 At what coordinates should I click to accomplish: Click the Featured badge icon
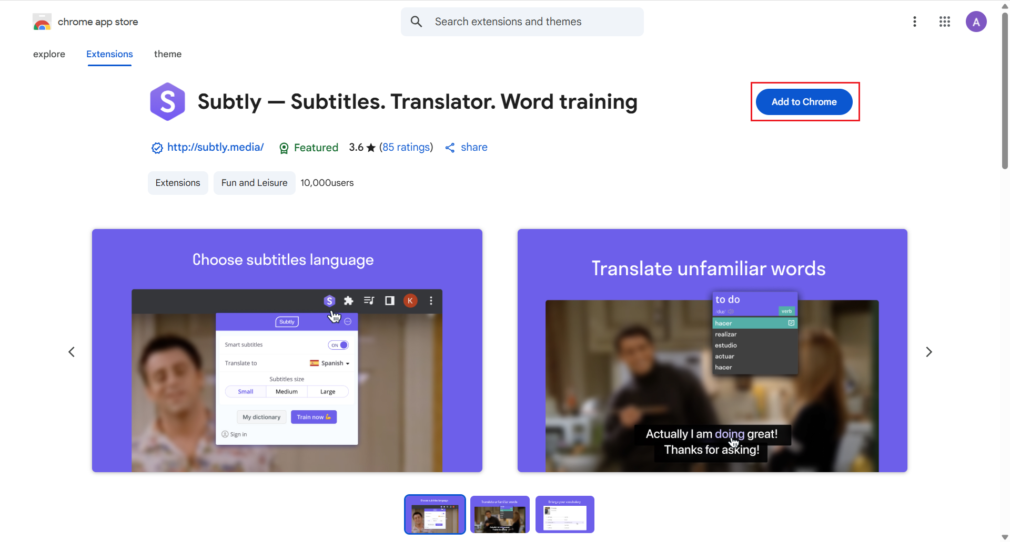point(284,148)
